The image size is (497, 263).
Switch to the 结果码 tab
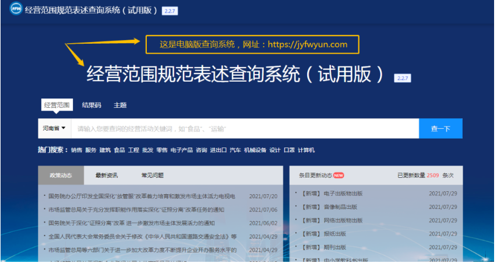[91, 106]
